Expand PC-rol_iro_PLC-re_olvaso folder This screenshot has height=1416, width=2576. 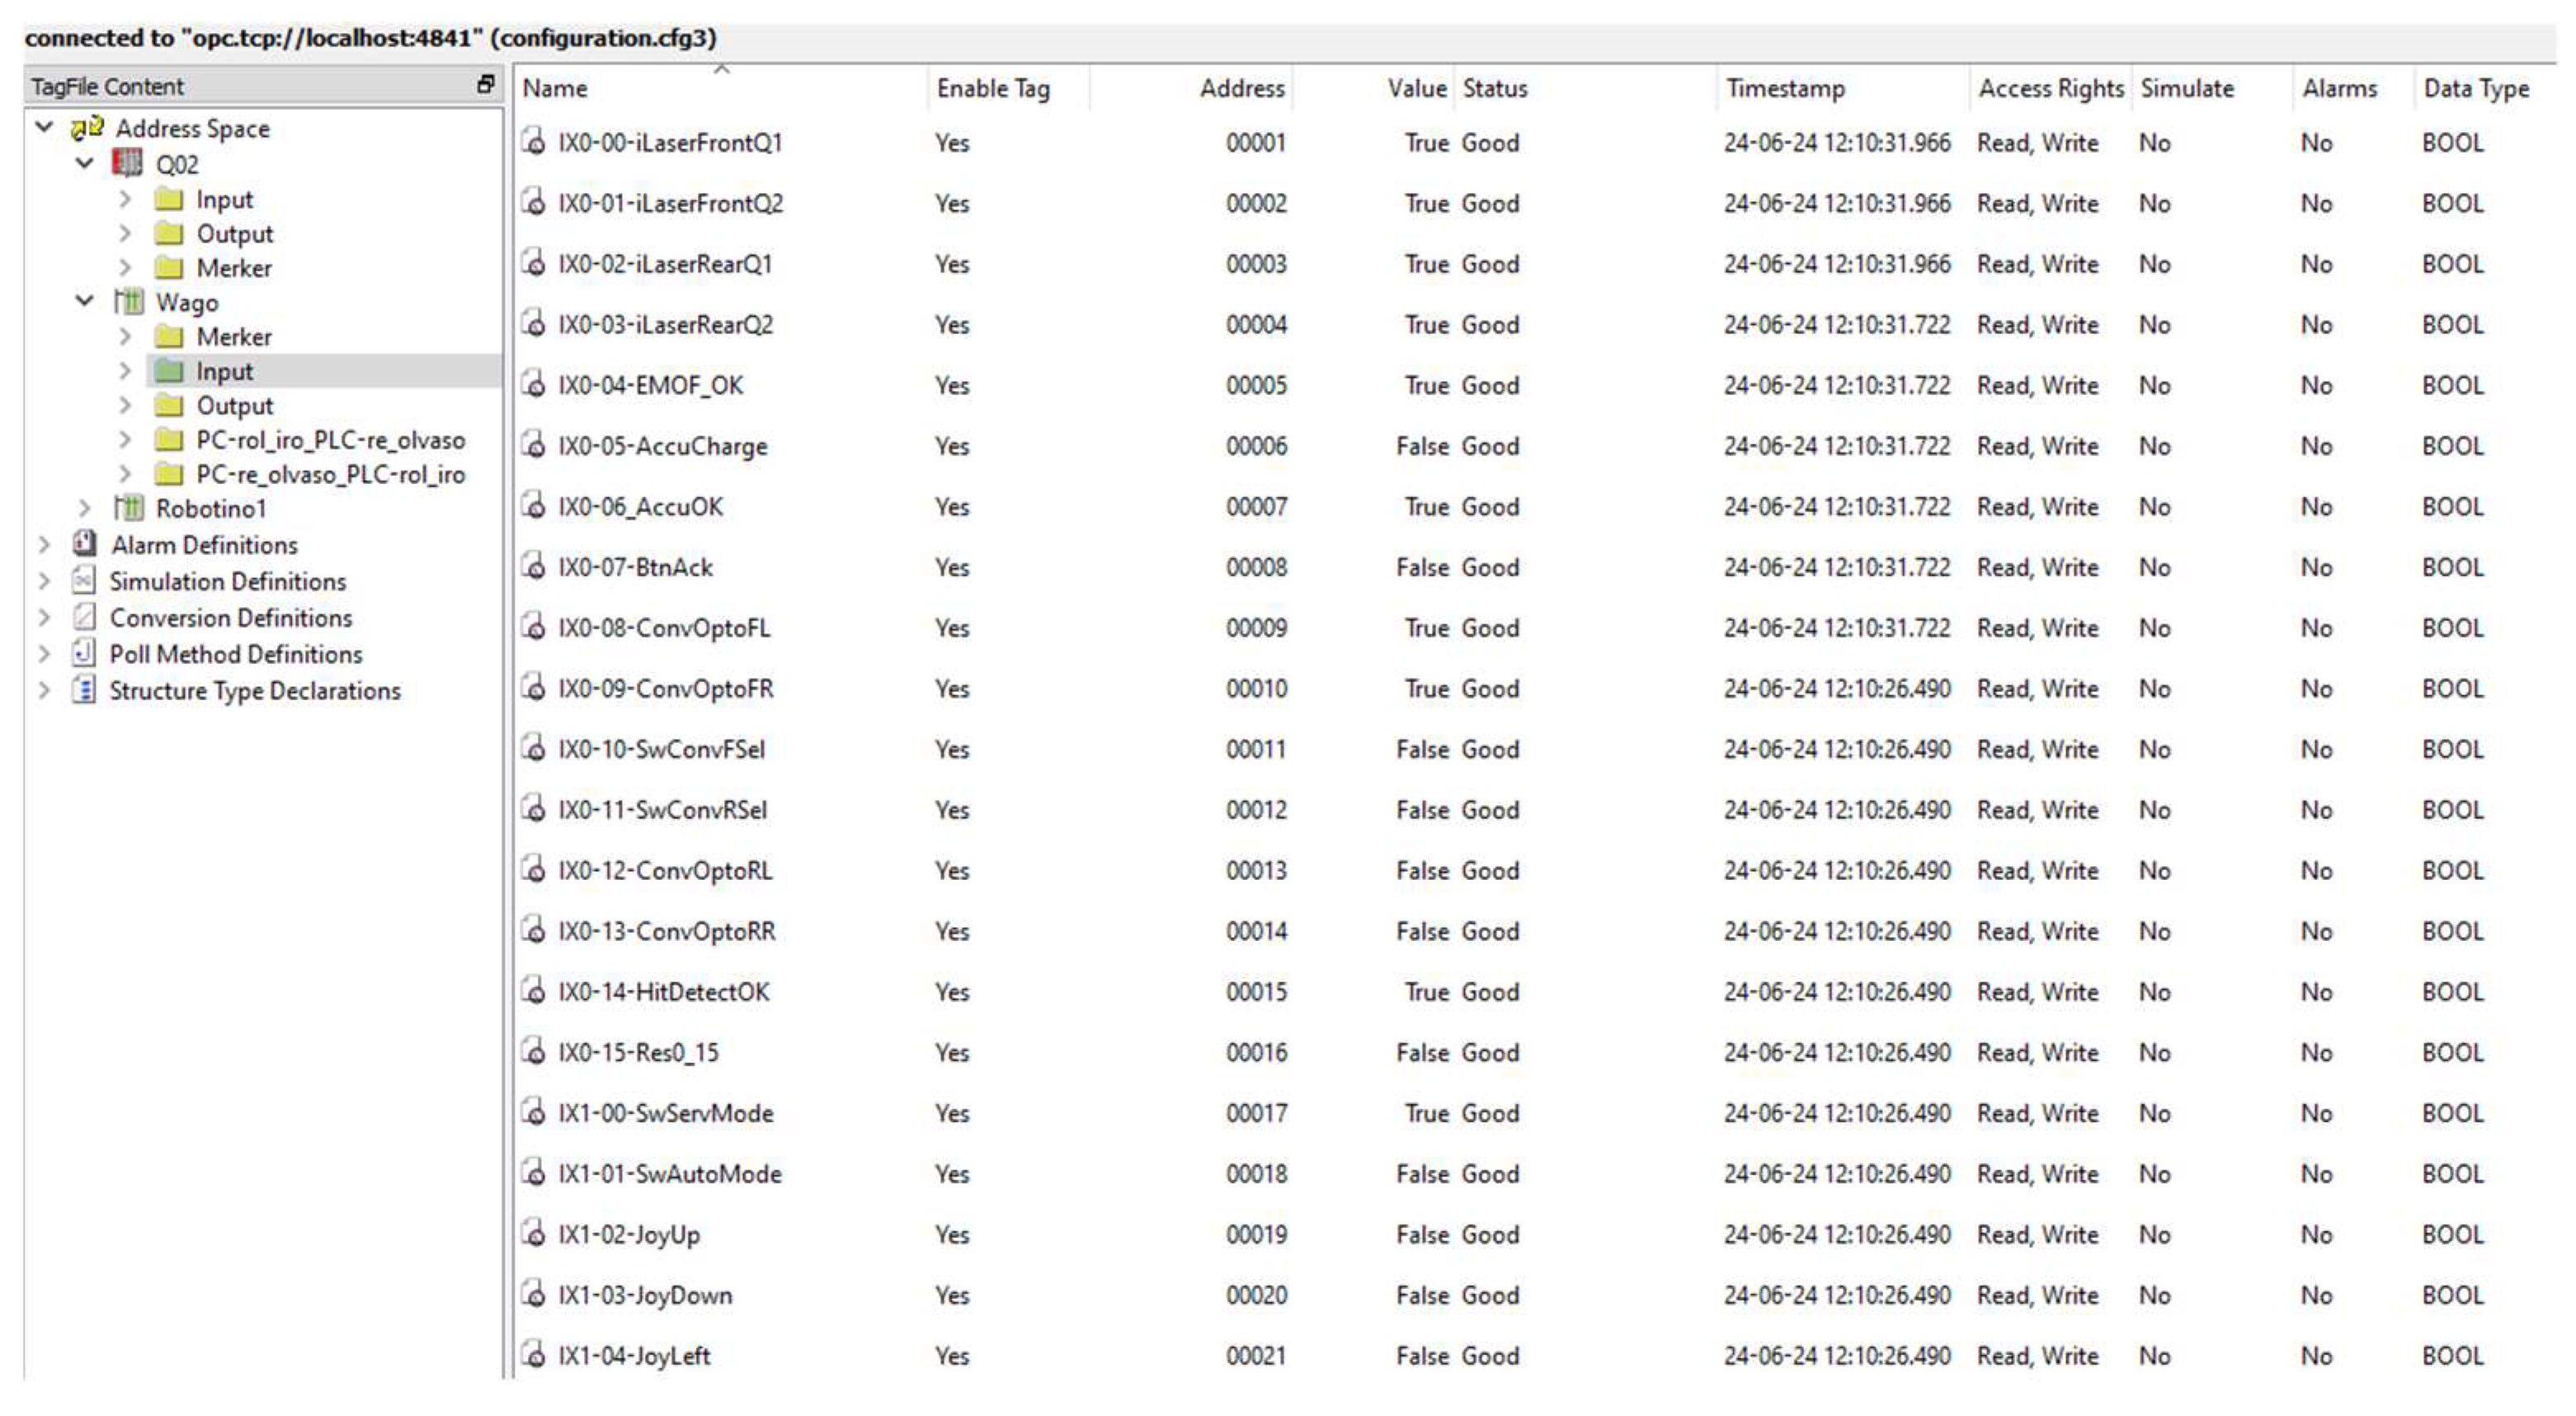tap(125, 440)
